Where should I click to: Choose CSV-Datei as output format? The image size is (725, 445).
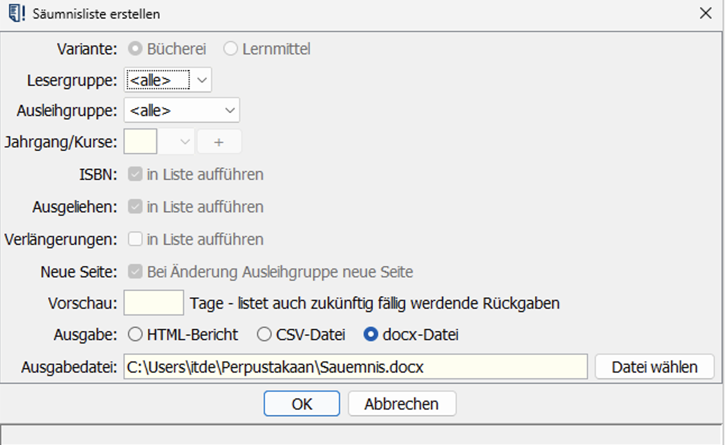(264, 335)
